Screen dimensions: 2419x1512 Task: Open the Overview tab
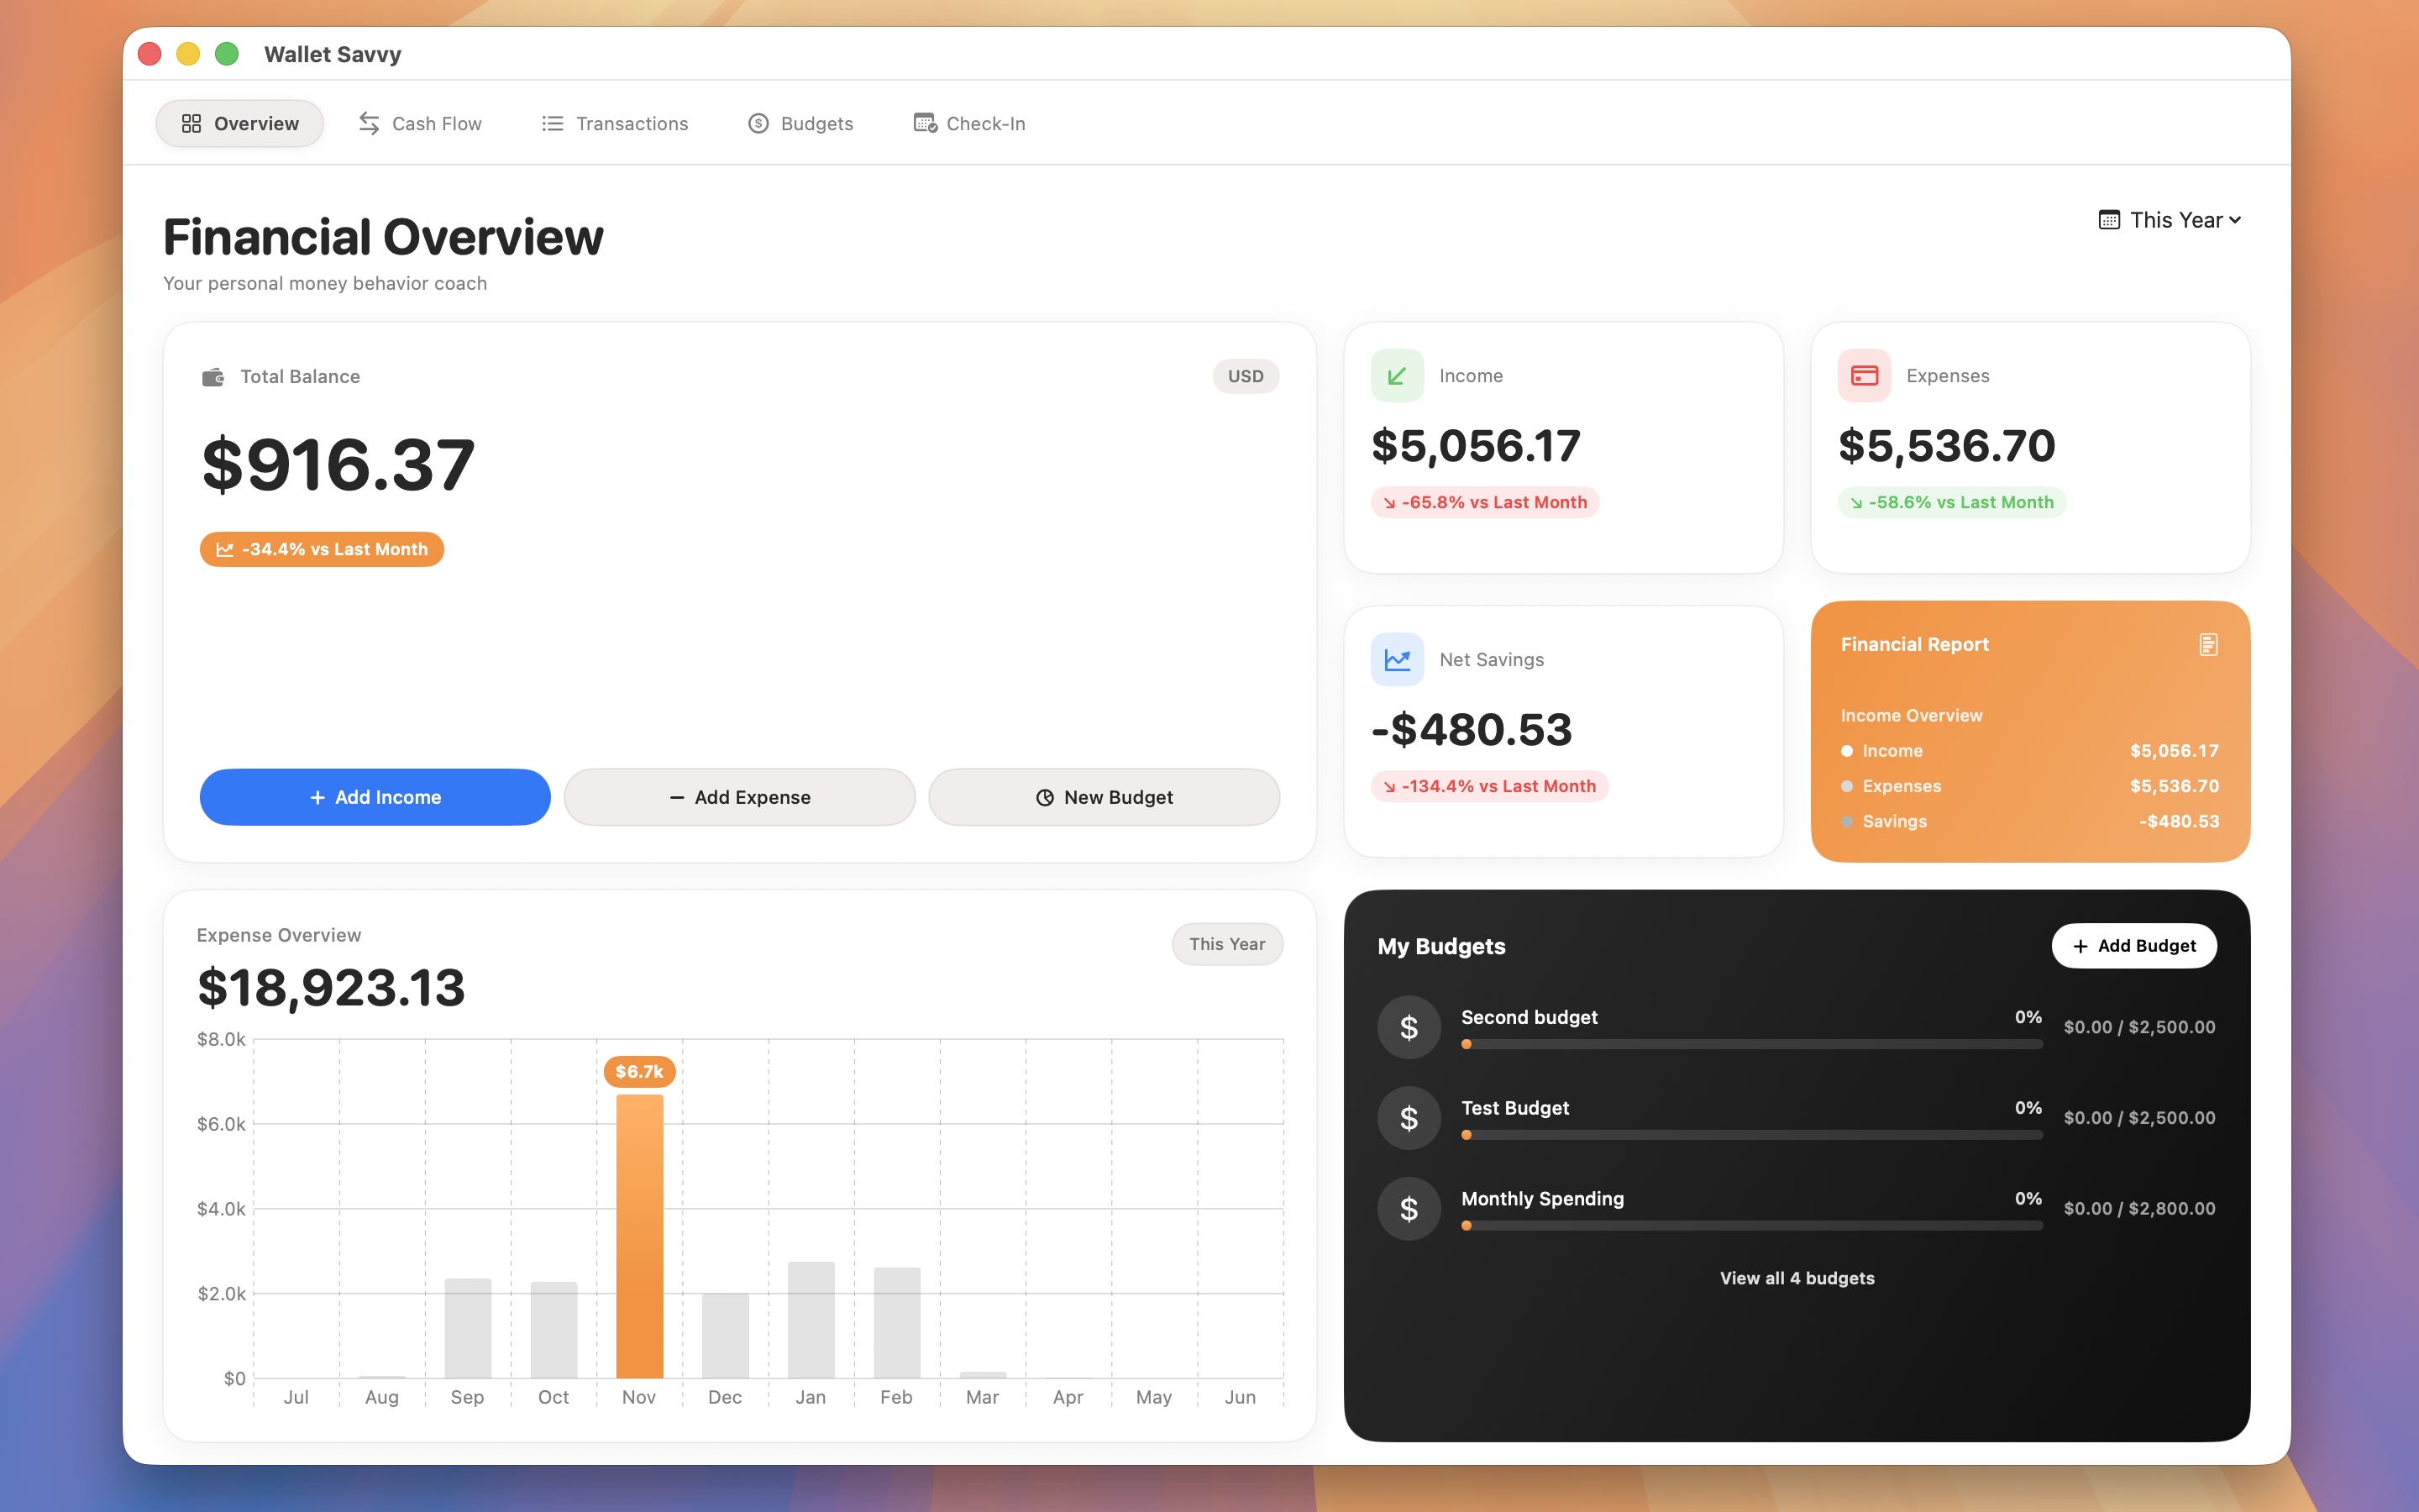pos(240,123)
